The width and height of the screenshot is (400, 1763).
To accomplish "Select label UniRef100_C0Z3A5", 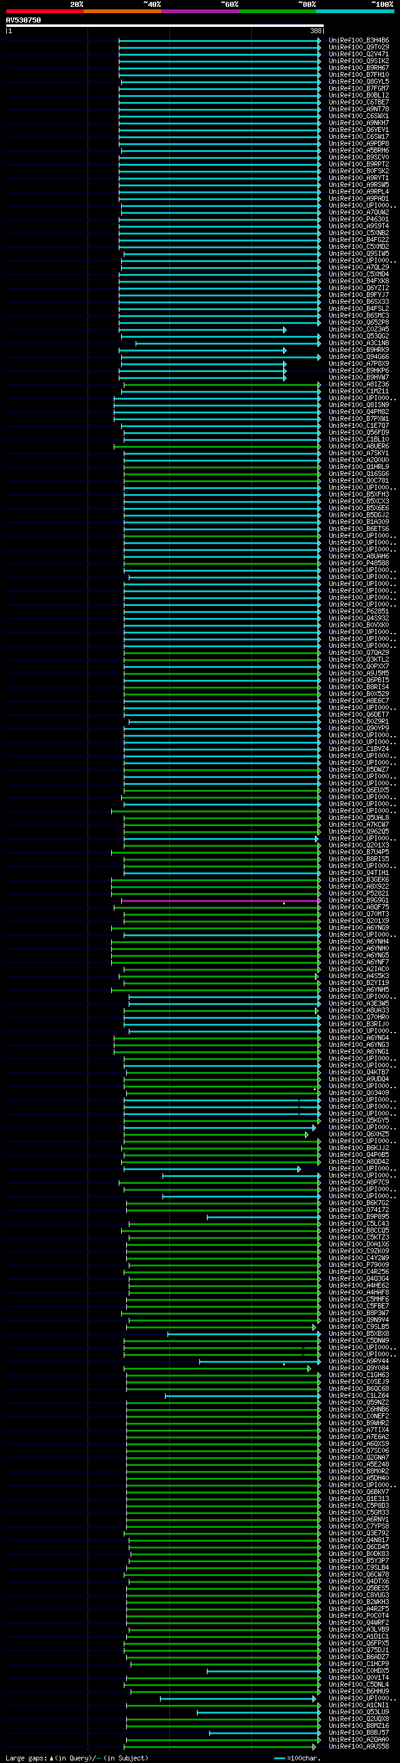I will click(x=359, y=330).
